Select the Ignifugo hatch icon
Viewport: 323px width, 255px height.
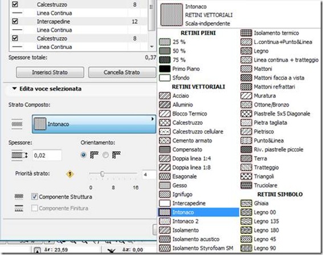pyautogui.click(x=165, y=195)
